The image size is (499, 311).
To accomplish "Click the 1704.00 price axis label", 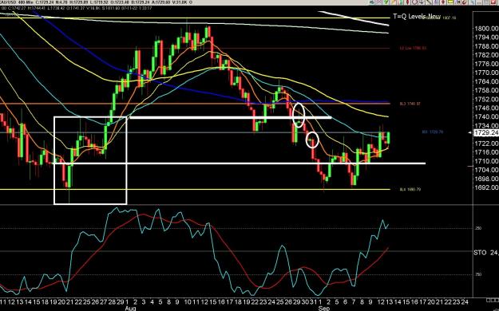I will (x=486, y=170).
